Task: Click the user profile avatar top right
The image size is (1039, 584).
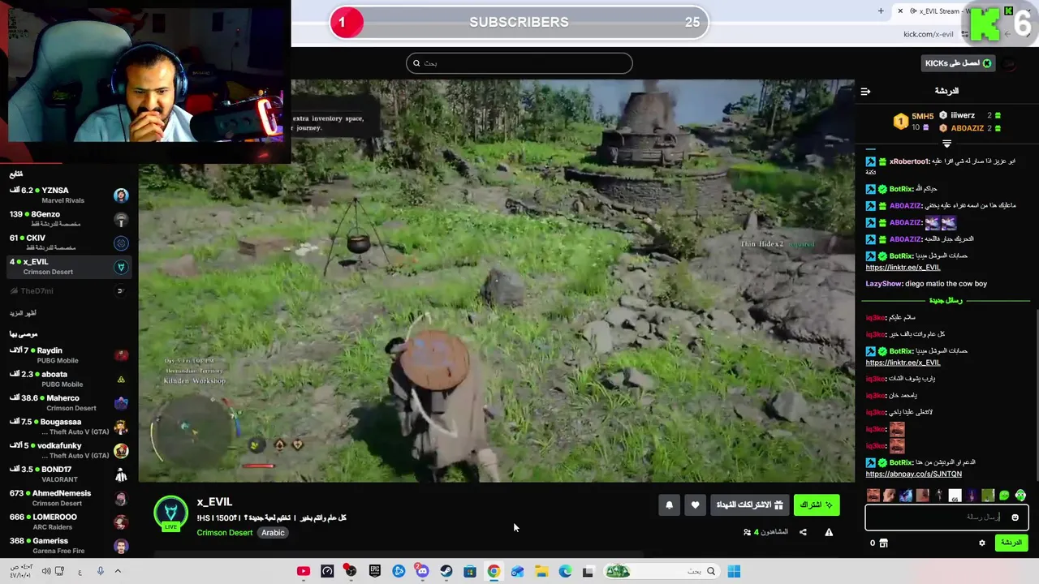Action: tap(1010, 63)
